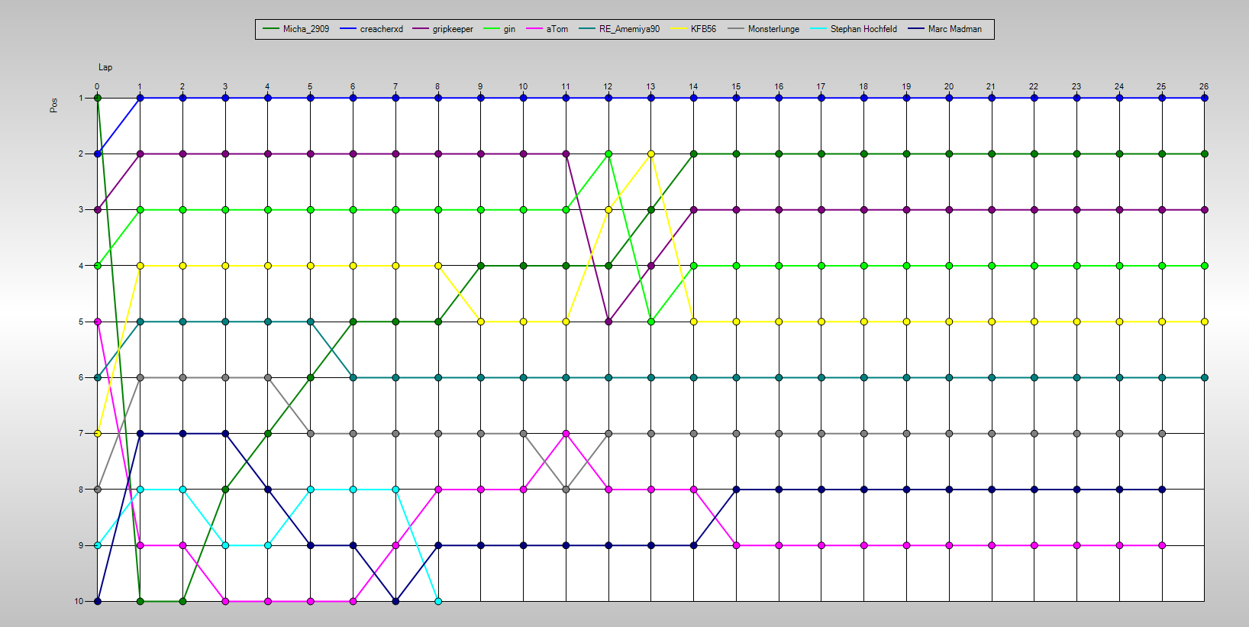Click position 6 label on Pos axis
The width and height of the screenshot is (1249, 627).
pyautogui.click(x=81, y=377)
